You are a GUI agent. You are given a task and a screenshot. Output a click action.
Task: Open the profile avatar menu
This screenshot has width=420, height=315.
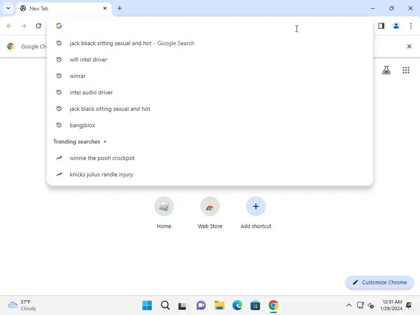[x=396, y=26]
